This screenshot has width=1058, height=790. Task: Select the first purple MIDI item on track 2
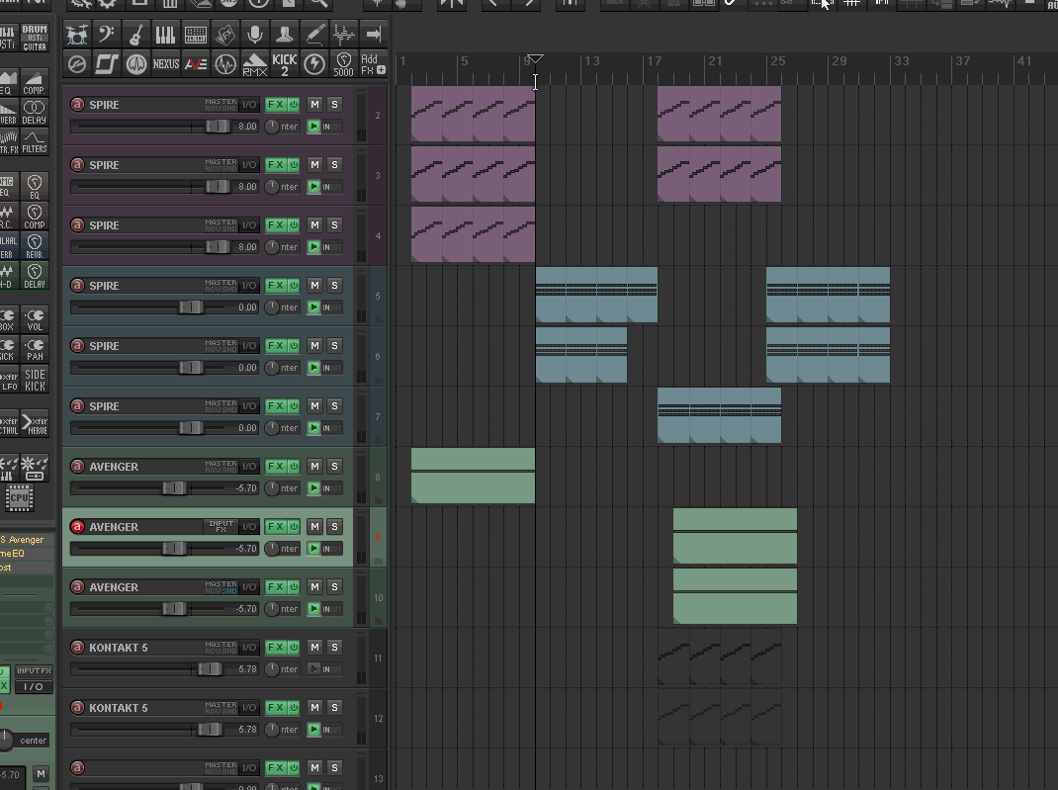pyautogui.click(x=473, y=114)
